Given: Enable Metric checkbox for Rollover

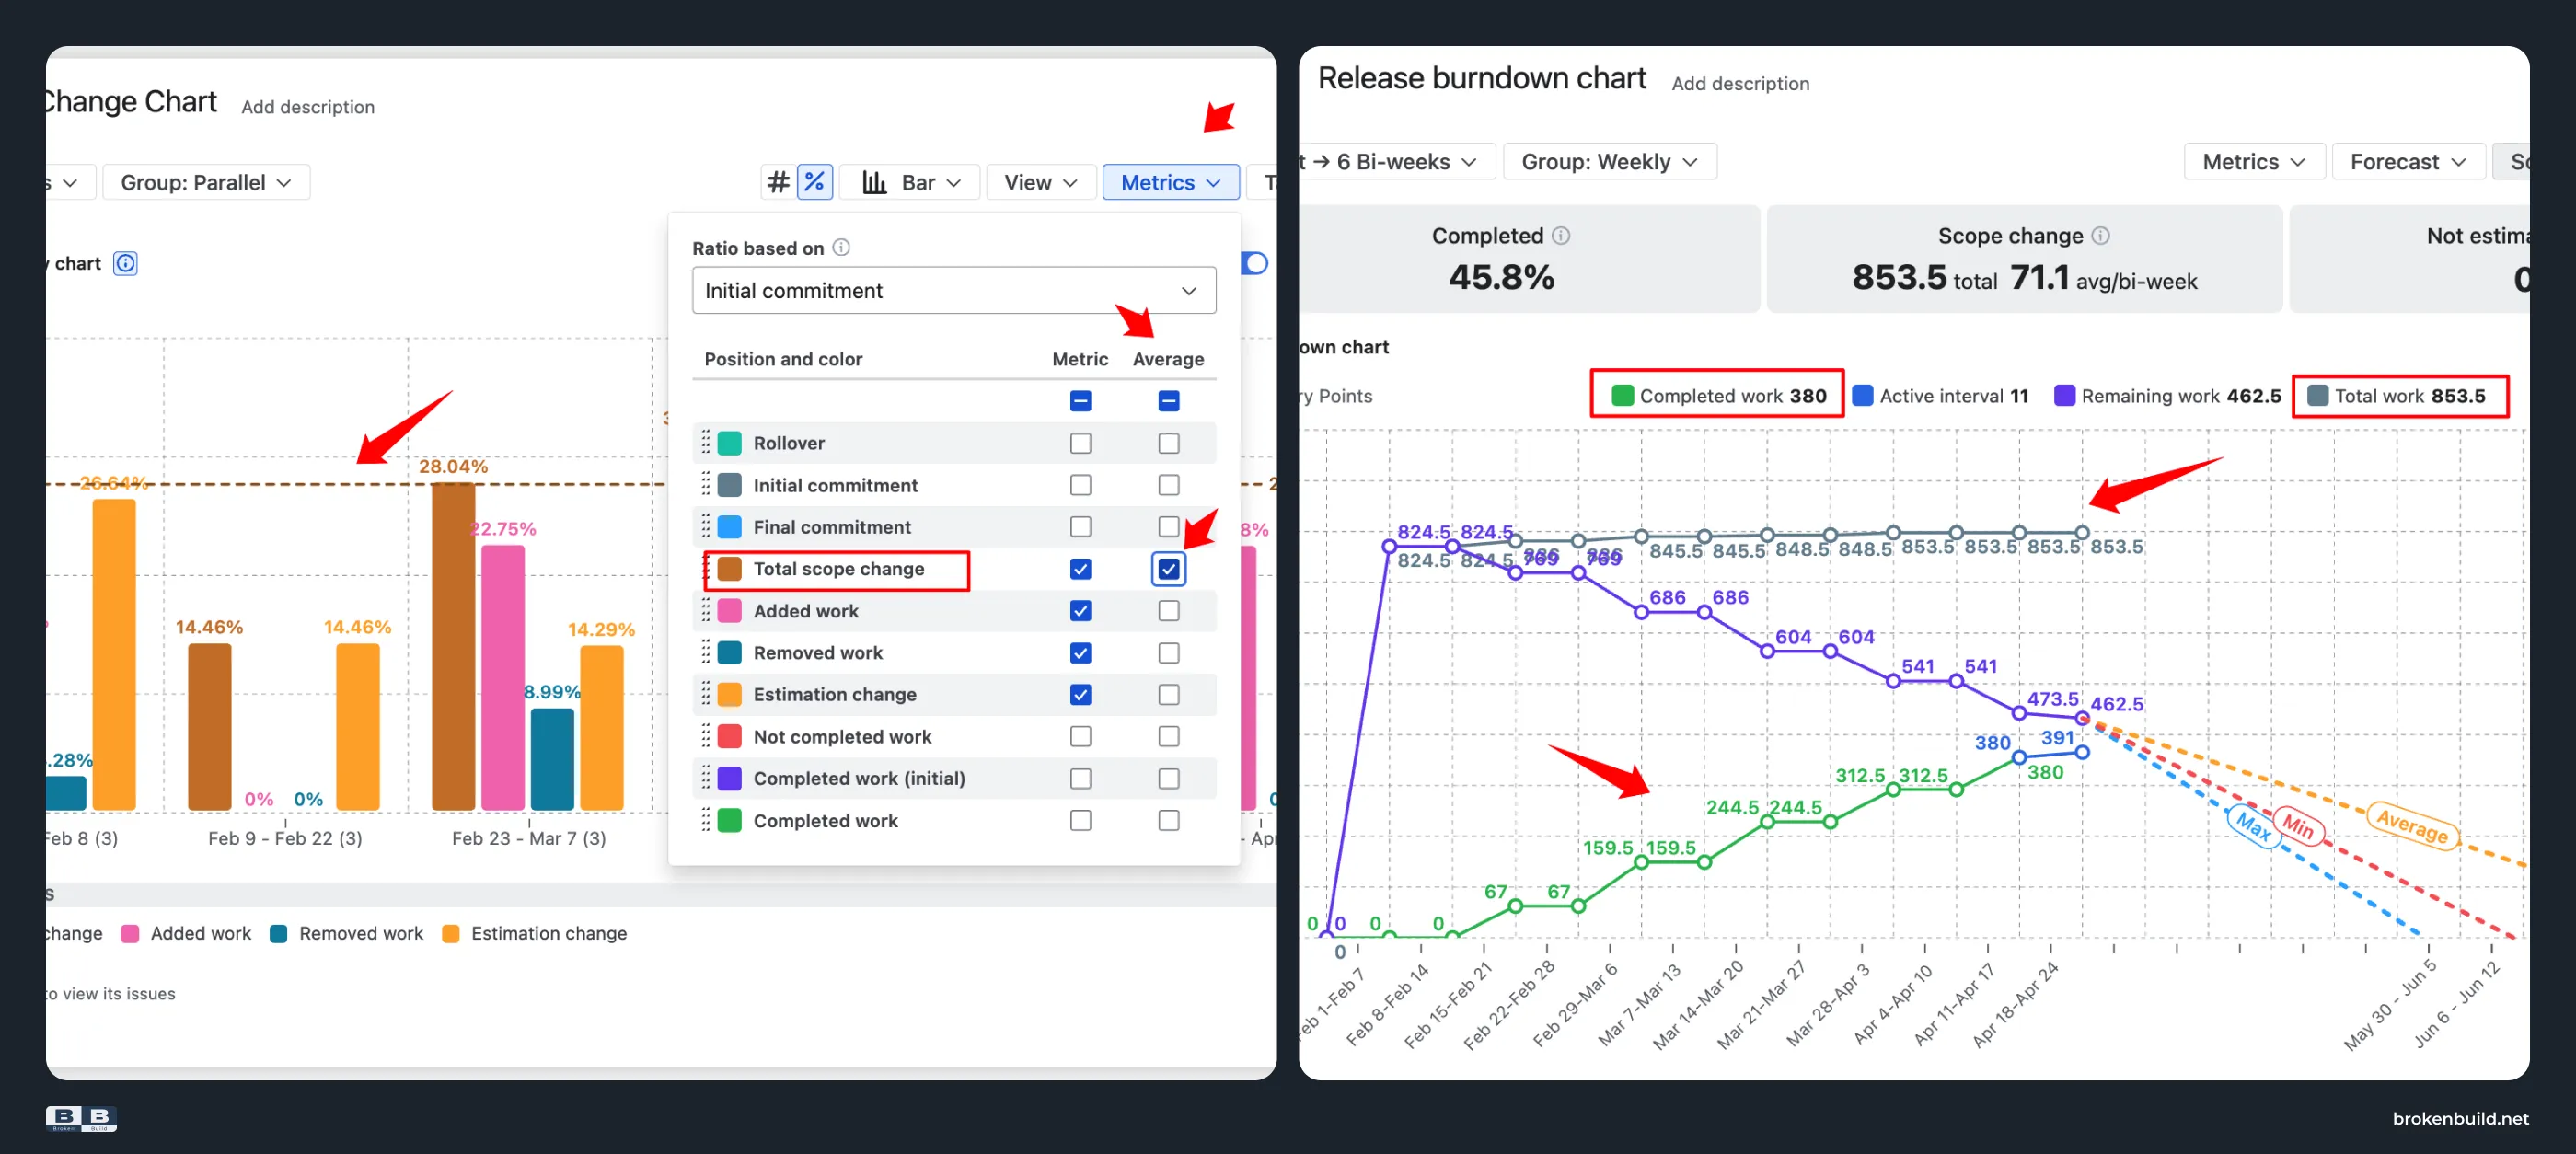Looking at the screenshot, I should (x=1080, y=443).
